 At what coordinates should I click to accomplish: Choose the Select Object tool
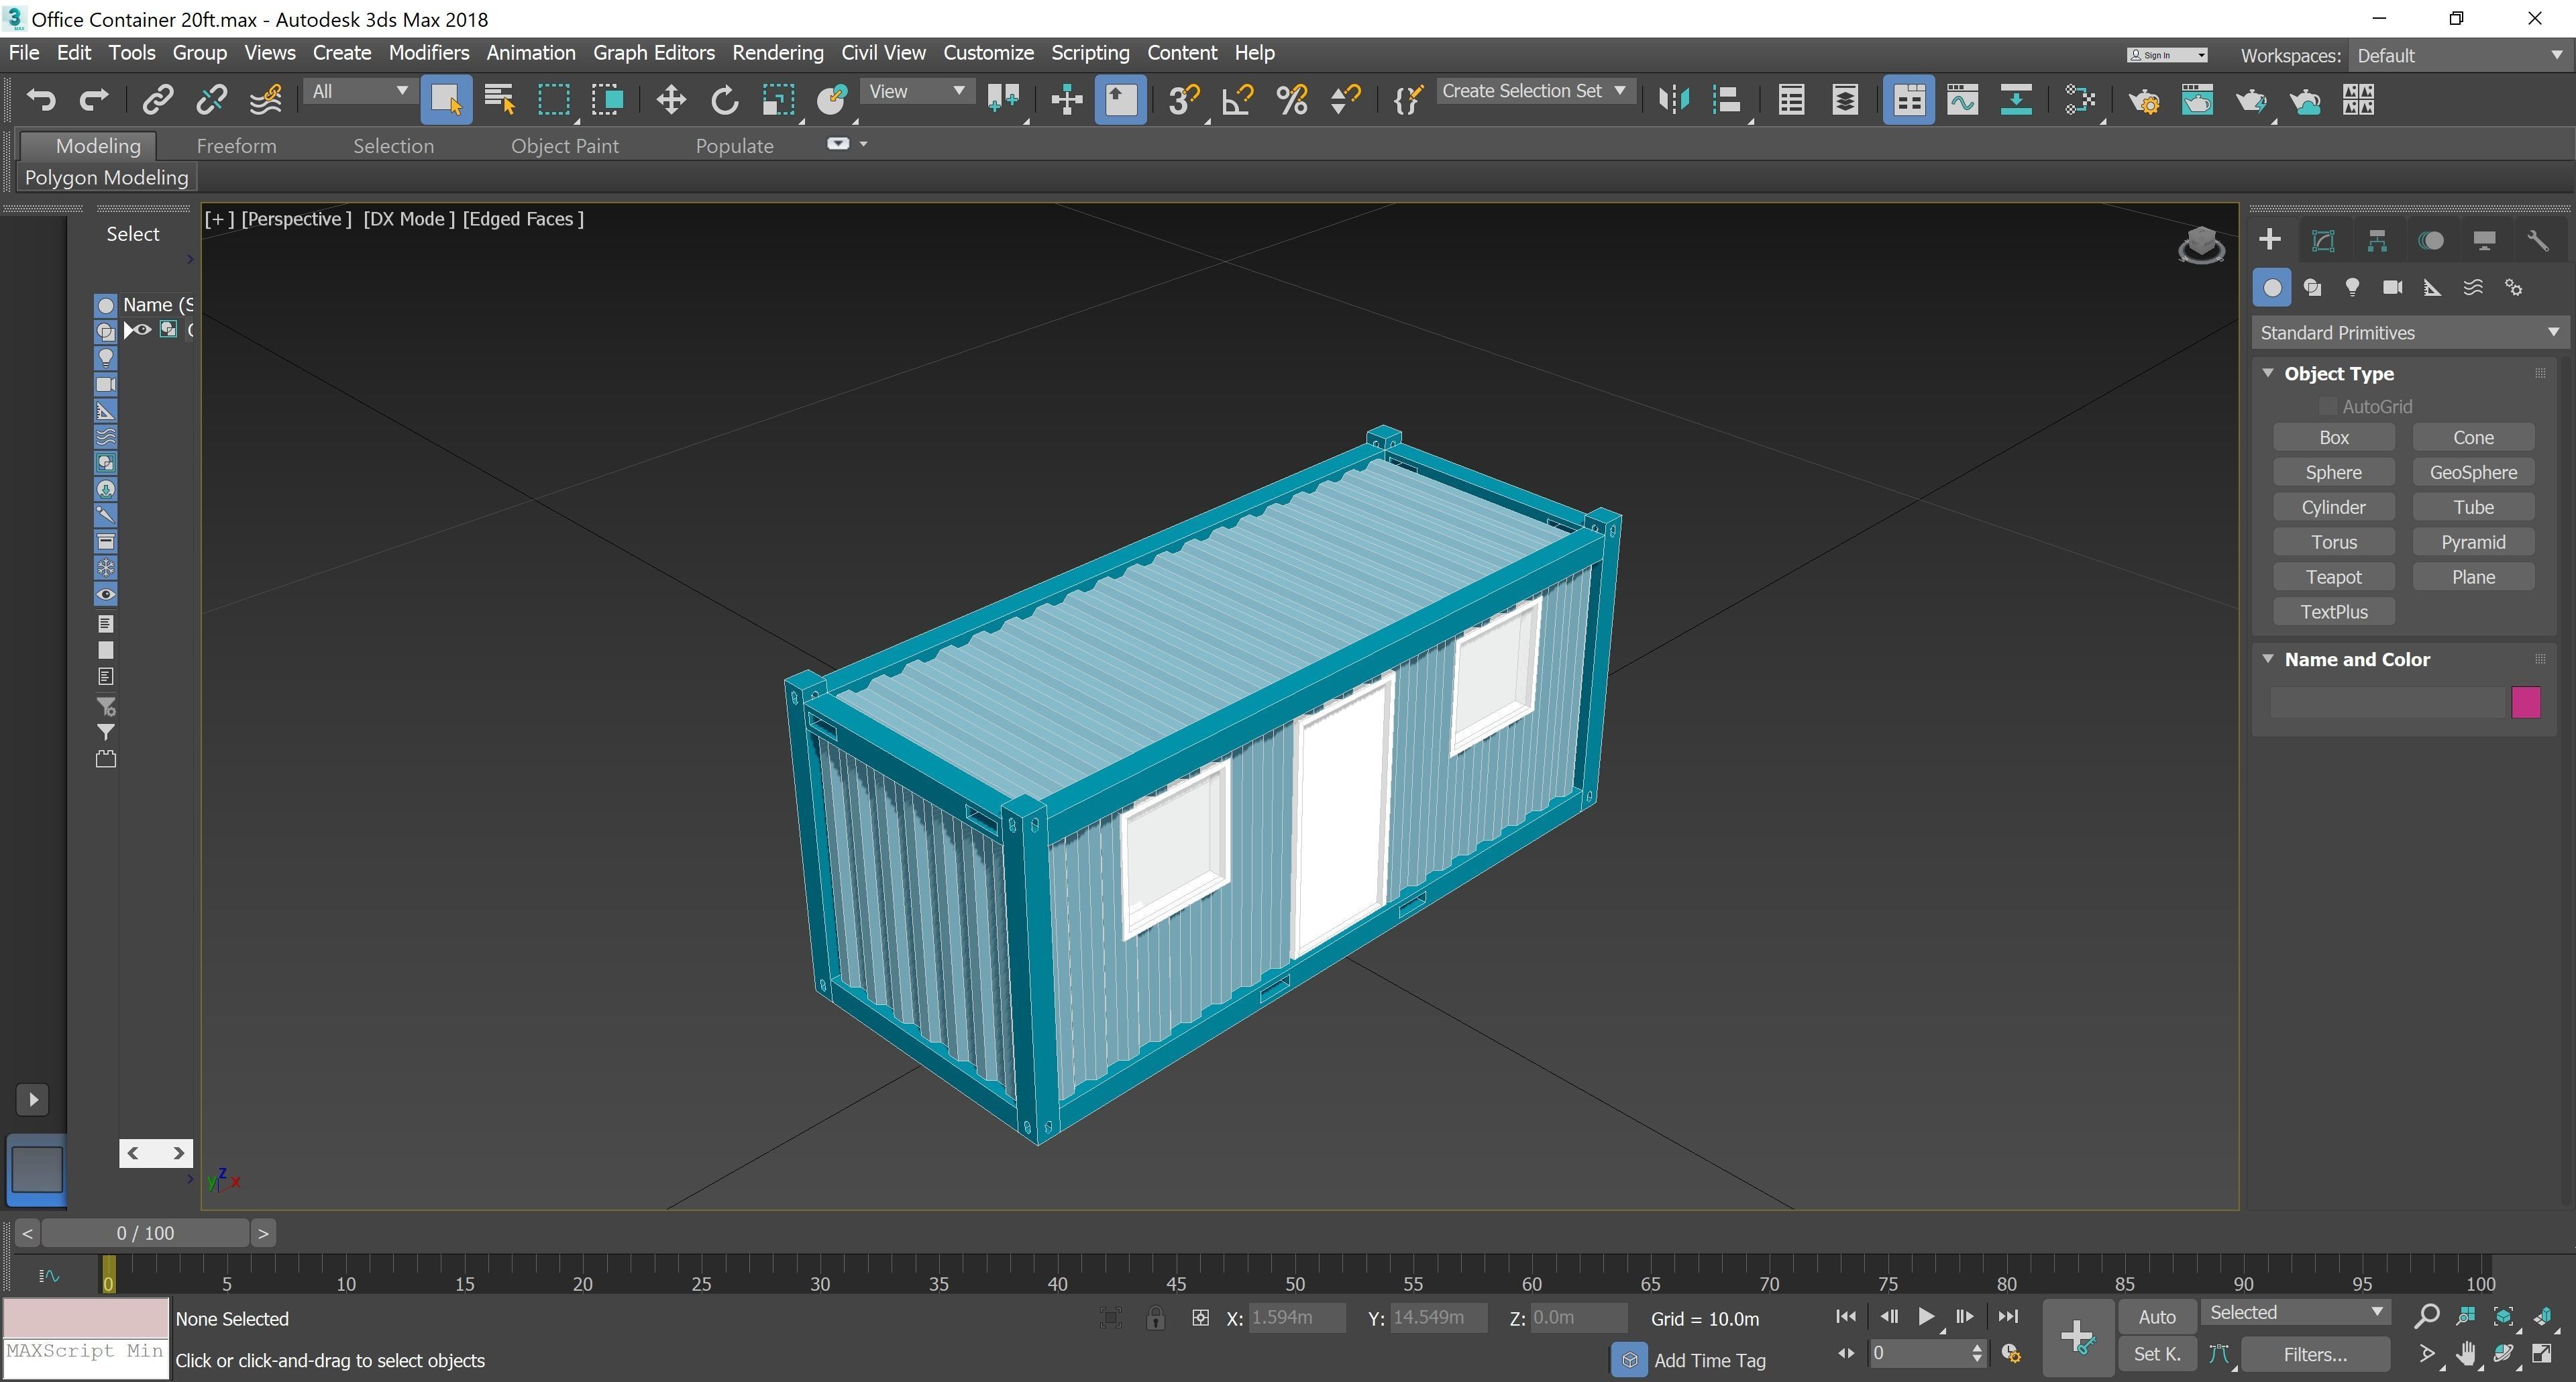tap(446, 100)
